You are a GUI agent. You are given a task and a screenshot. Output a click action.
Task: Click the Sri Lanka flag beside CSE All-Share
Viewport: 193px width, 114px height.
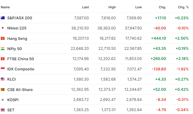(3, 90)
